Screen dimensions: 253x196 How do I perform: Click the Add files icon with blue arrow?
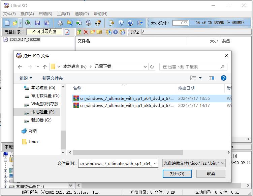(x=109, y=32)
